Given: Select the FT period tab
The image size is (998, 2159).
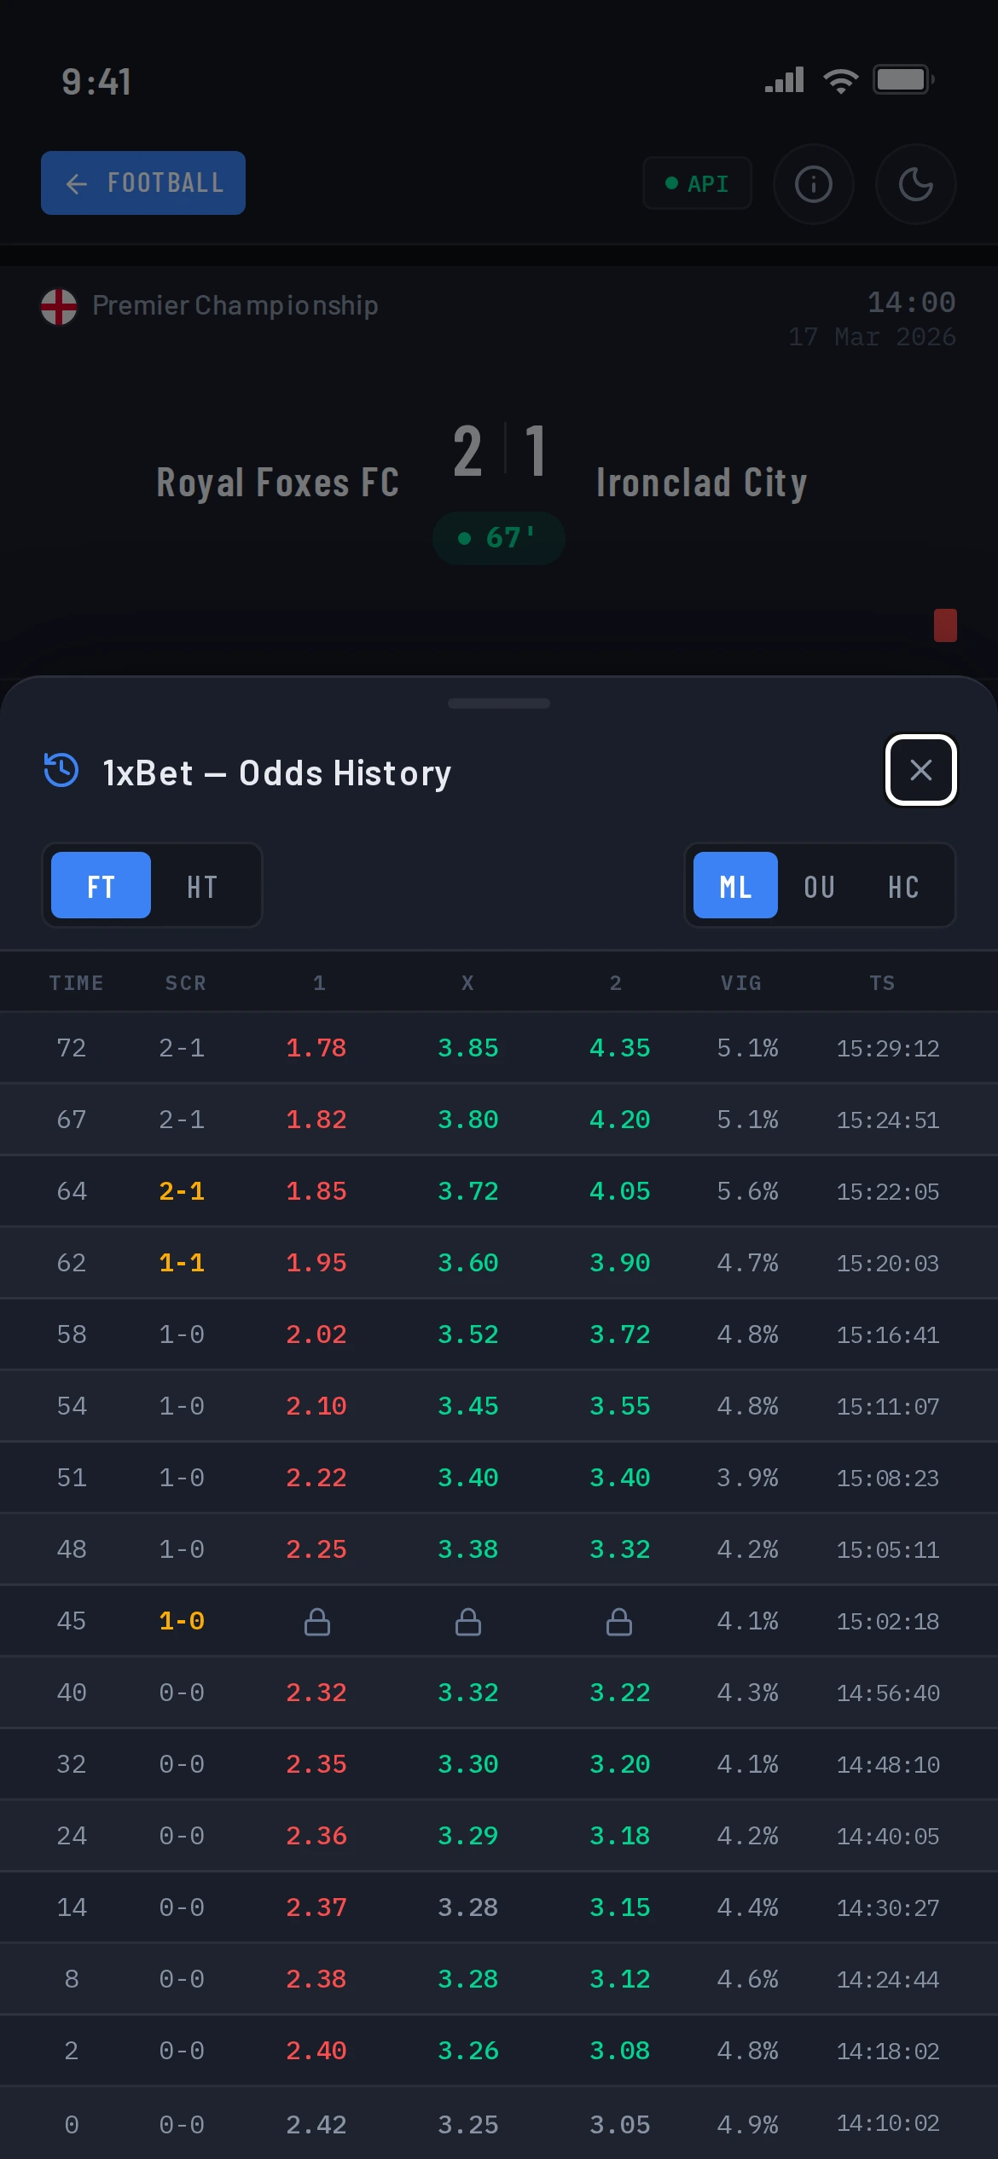Looking at the screenshot, I should point(101,886).
